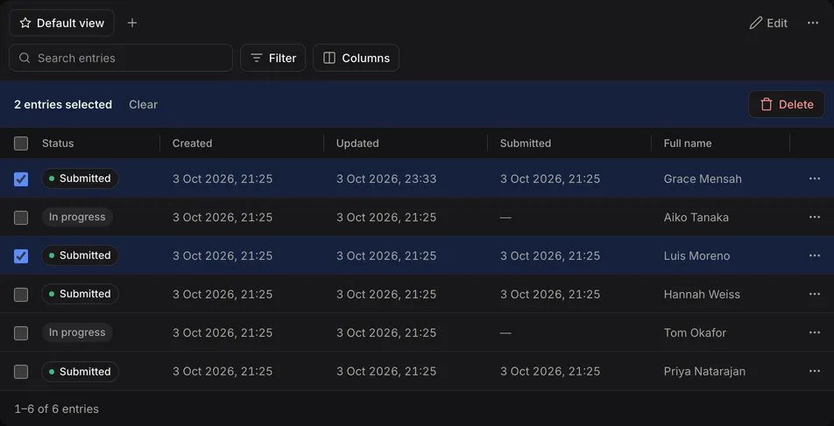Click the name Luis Moreno

click(696, 256)
